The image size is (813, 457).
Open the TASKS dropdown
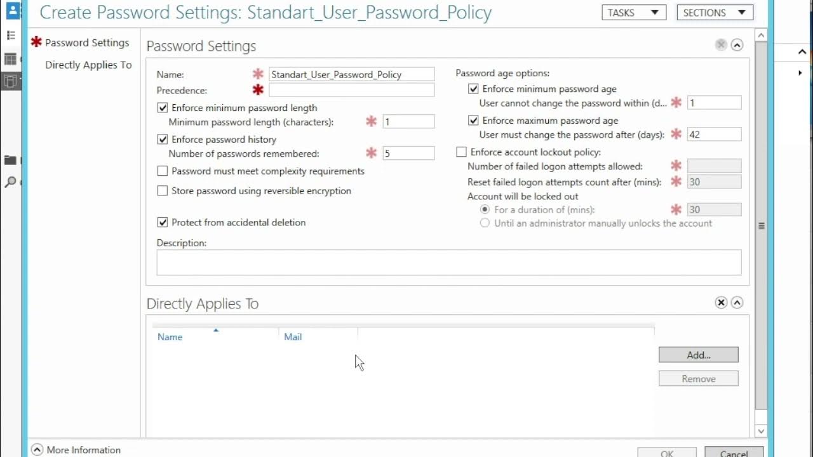pos(633,13)
